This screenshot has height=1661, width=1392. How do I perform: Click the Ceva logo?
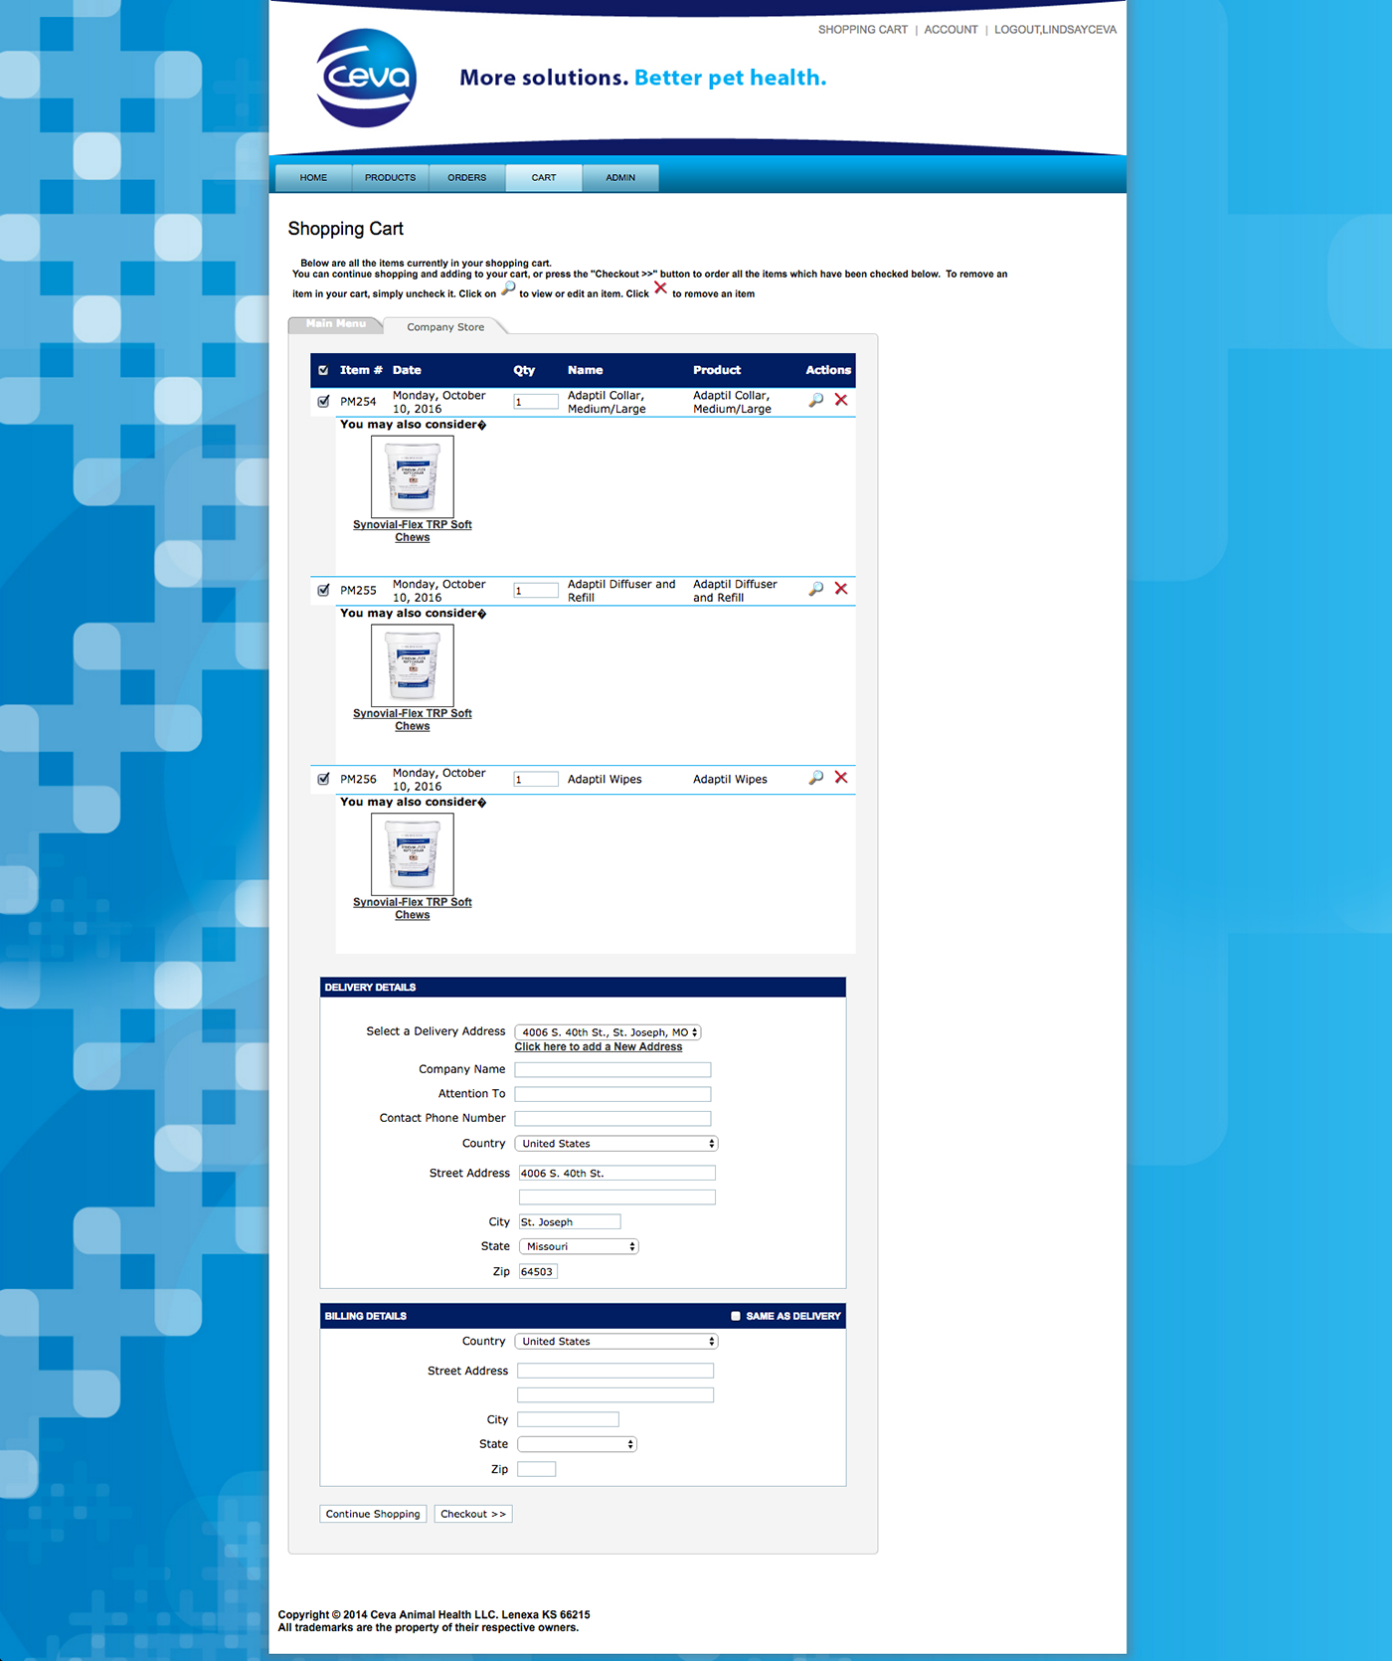tap(366, 78)
